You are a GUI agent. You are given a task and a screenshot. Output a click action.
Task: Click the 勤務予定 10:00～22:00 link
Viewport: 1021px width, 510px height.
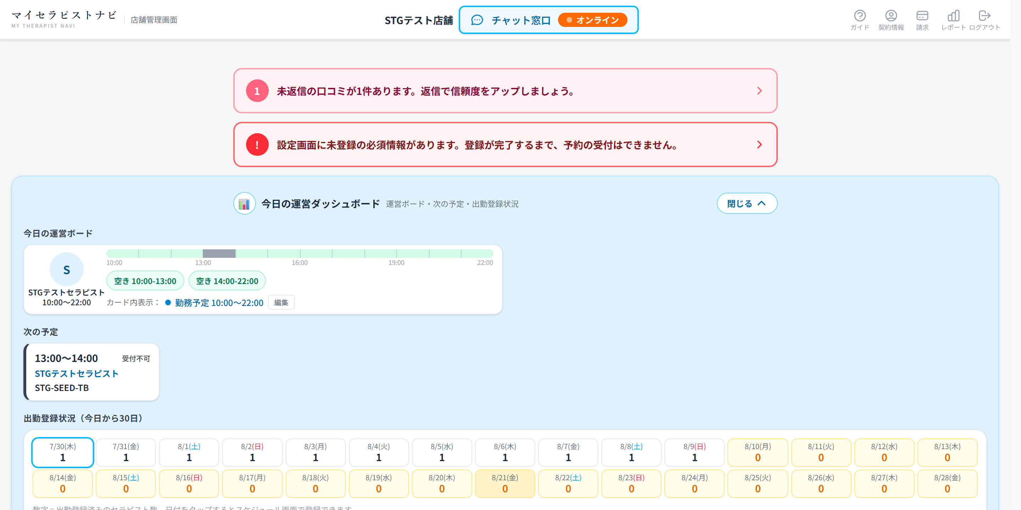point(219,302)
